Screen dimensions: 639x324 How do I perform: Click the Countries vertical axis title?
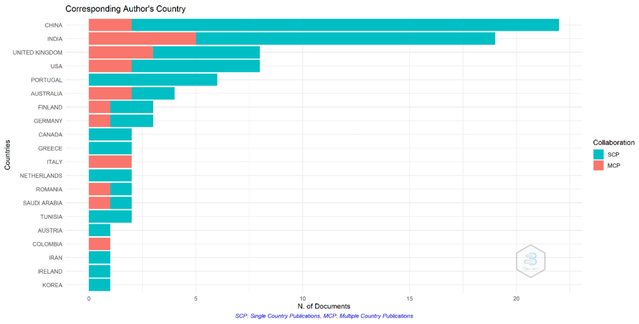pos(7,155)
